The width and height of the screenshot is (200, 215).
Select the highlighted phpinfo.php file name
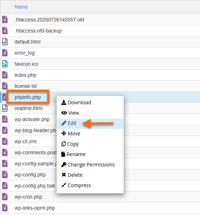coord(28,97)
